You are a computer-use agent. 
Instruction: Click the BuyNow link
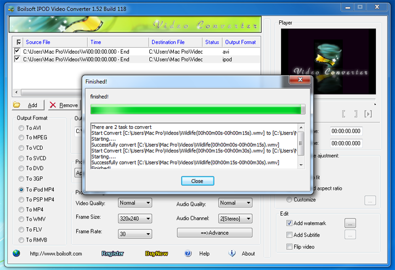pyautogui.click(x=156, y=254)
